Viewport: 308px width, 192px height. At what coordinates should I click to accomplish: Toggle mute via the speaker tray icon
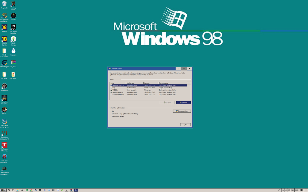click(x=288, y=190)
